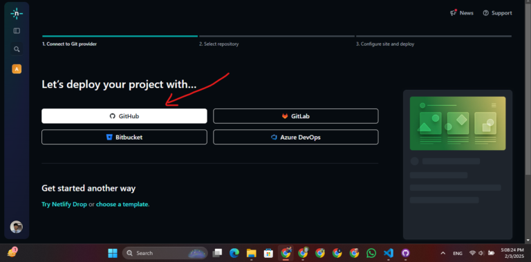Image resolution: width=531 pixels, height=262 pixels.
Task: Deploy with the GitHub button
Action: (x=124, y=116)
